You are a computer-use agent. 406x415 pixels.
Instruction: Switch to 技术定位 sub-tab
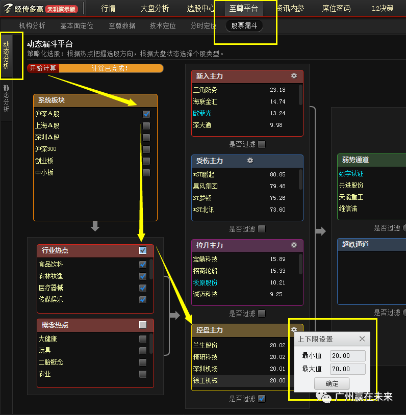(x=163, y=25)
